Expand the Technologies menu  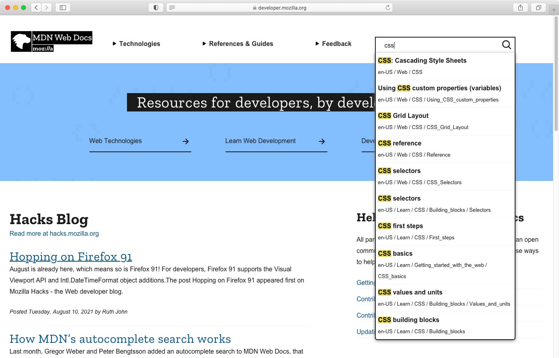point(137,44)
